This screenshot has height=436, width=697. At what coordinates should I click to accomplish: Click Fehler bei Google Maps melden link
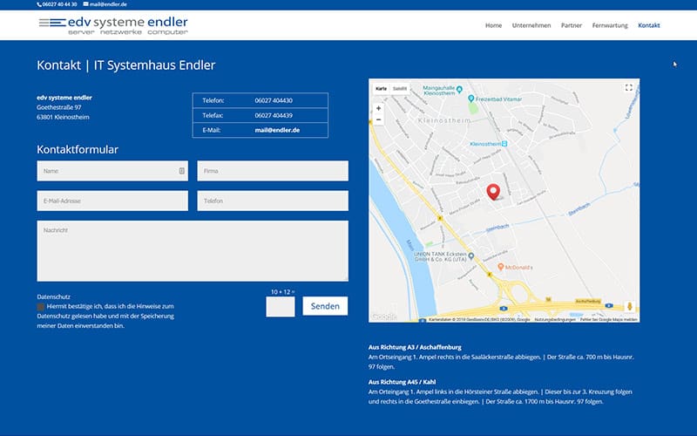click(608, 319)
